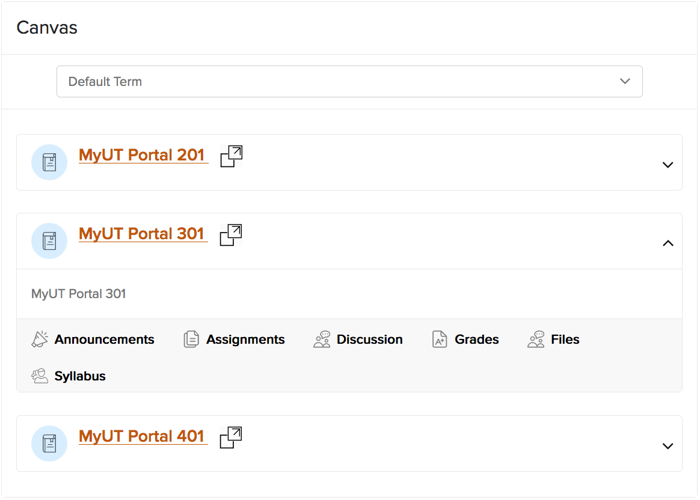This screenshot has height=500, width=700.
Task: Click the Assignments icon for MyUT Portal 301
Action: [x=191, y=338]
